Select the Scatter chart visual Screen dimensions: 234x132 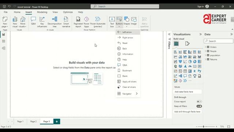(x=185, y=62)
